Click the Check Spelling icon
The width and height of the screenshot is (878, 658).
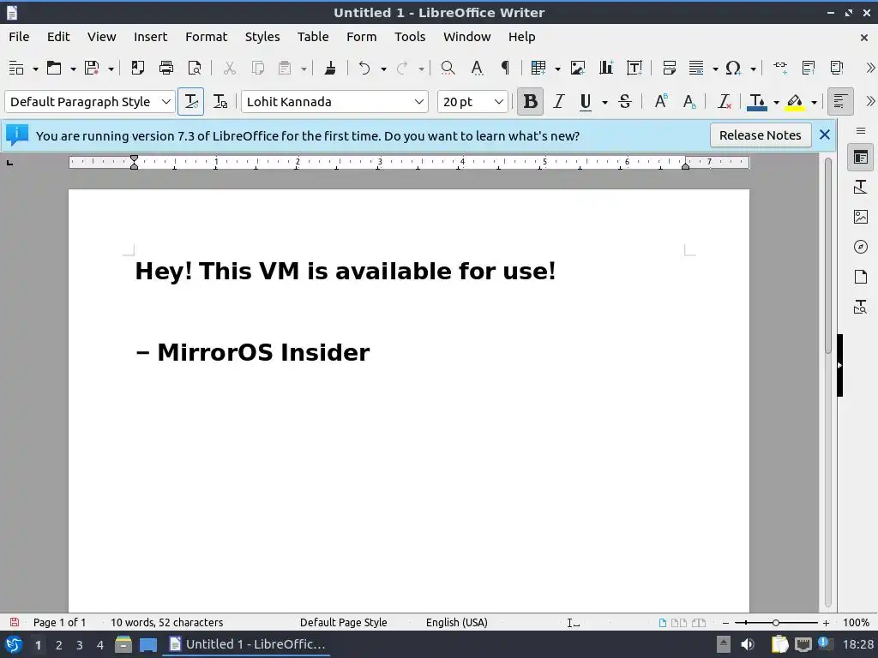click(477, 69)
